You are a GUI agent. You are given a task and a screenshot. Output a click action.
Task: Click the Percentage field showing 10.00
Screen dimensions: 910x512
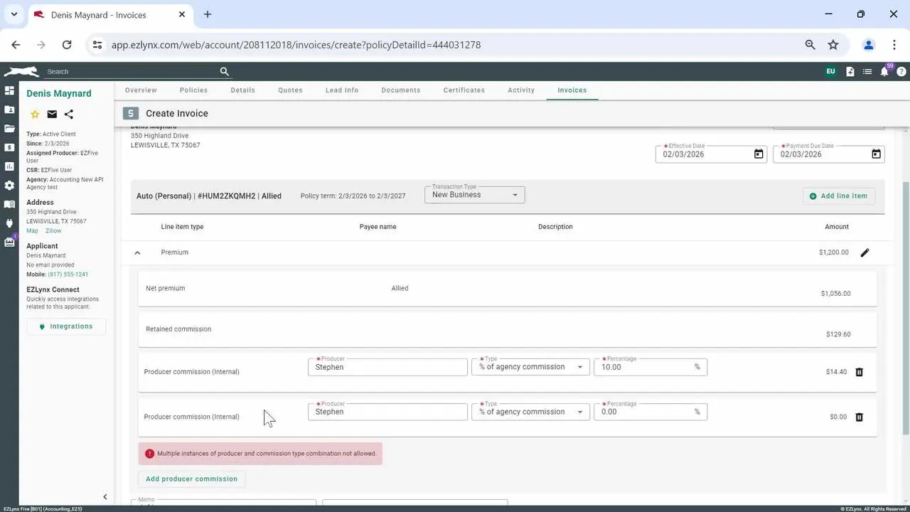[x=643, y=367]
